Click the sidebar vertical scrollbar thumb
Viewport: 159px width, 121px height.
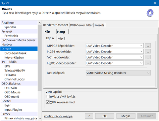tap(40, 58)
